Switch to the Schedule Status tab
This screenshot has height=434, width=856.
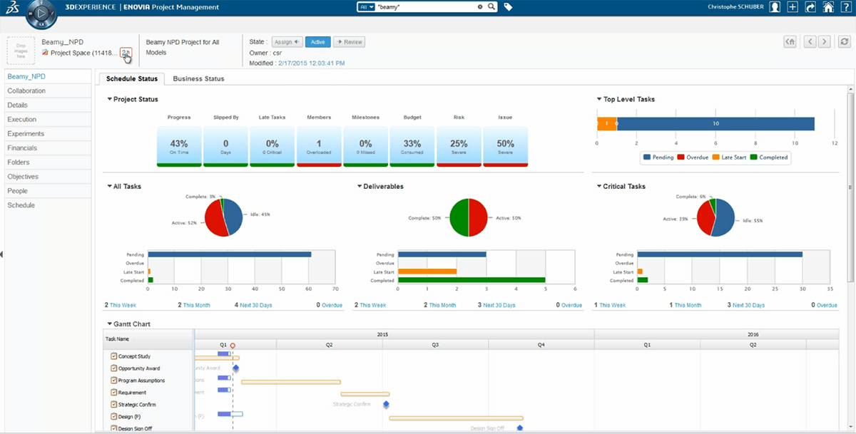coord(132,78)
